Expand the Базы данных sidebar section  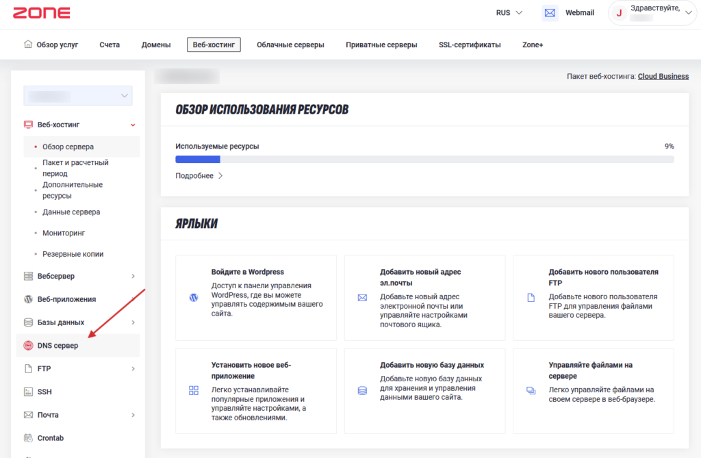(133, 322)
